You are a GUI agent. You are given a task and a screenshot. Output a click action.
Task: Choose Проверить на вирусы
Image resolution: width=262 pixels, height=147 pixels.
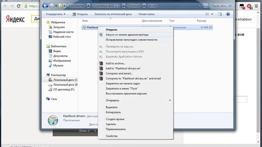pyautogui.click(x=136, y=47)
